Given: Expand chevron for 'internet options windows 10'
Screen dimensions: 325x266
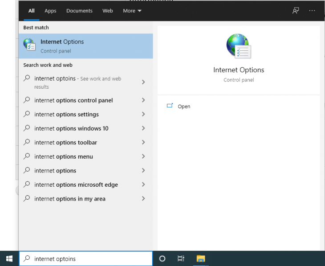Looking at the screenshot, I should click(x=143, y=128).
